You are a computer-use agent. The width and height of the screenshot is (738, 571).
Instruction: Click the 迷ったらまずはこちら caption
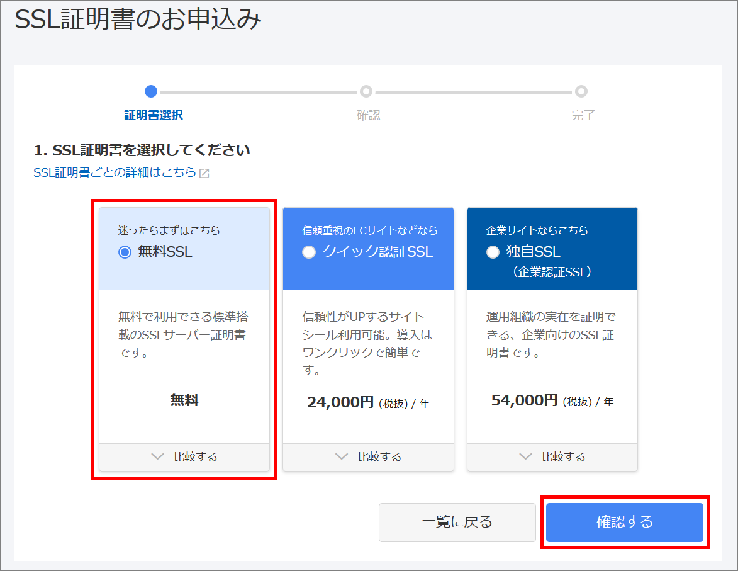click(169, 230)
